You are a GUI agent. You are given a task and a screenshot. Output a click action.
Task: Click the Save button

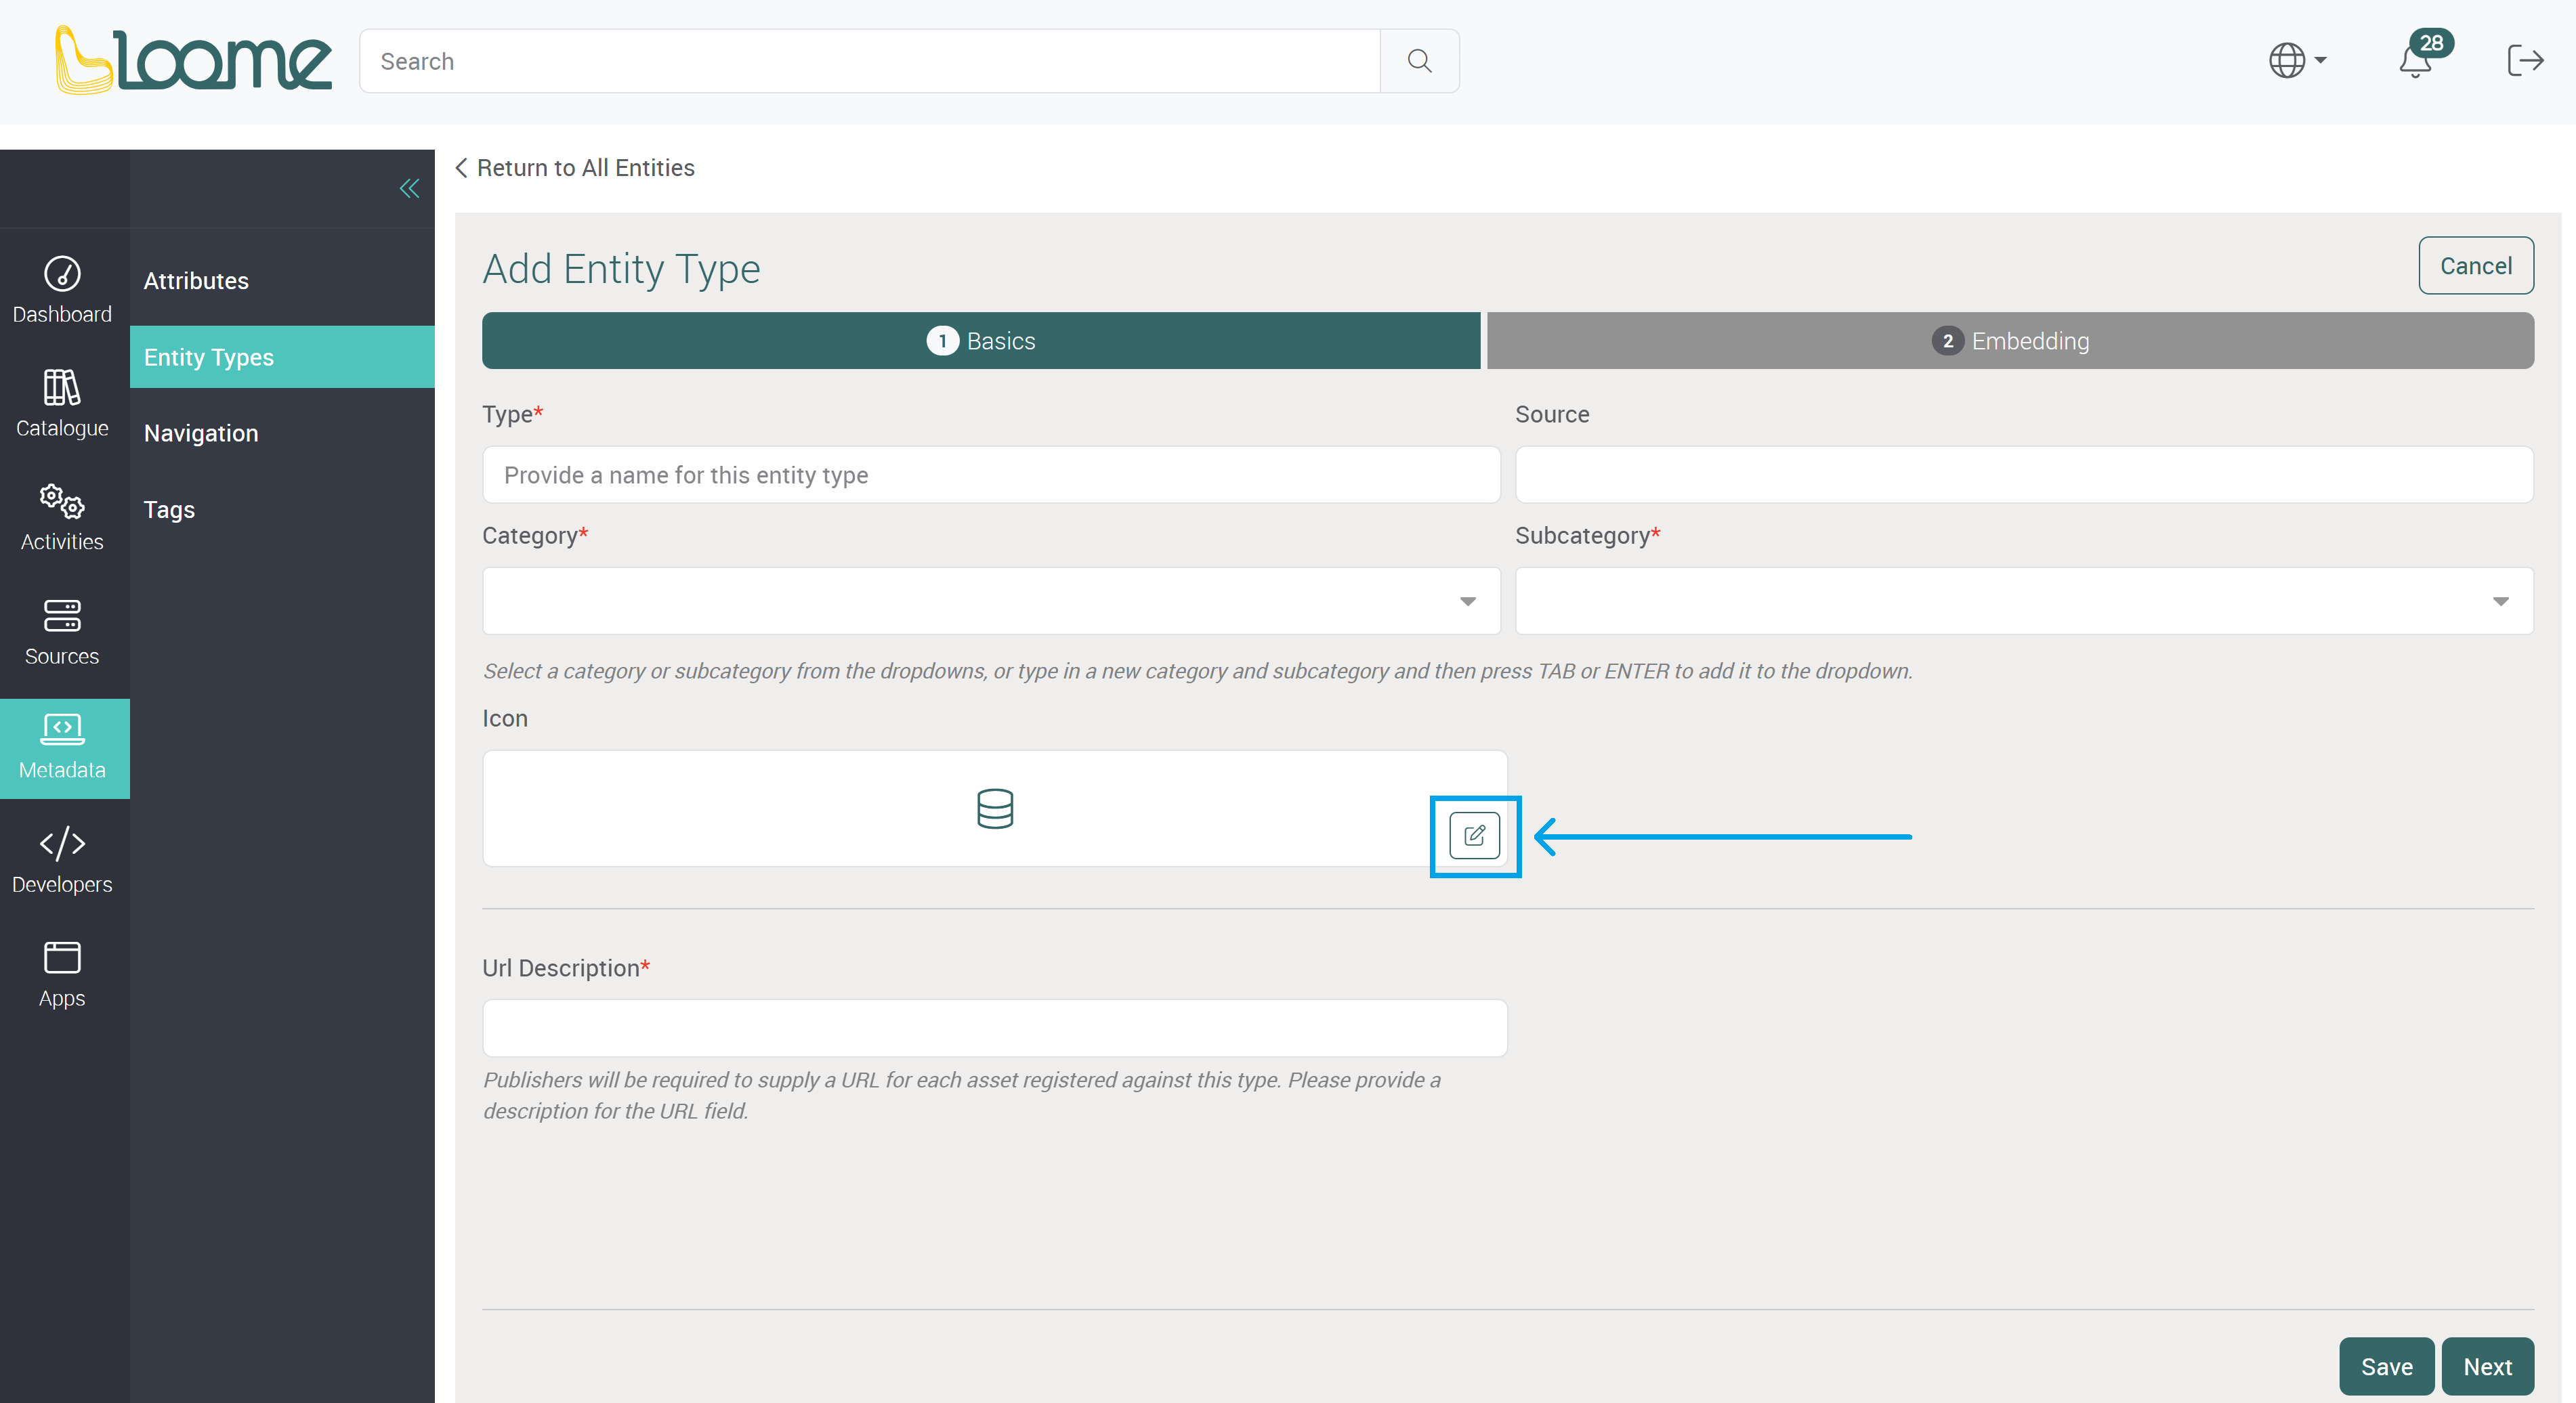2386,1366
